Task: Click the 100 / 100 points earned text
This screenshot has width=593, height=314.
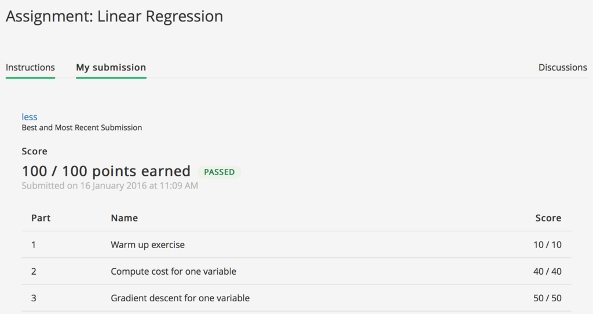Action: 106,171
